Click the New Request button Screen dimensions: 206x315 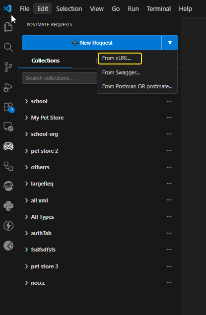(x=92, y=43)
